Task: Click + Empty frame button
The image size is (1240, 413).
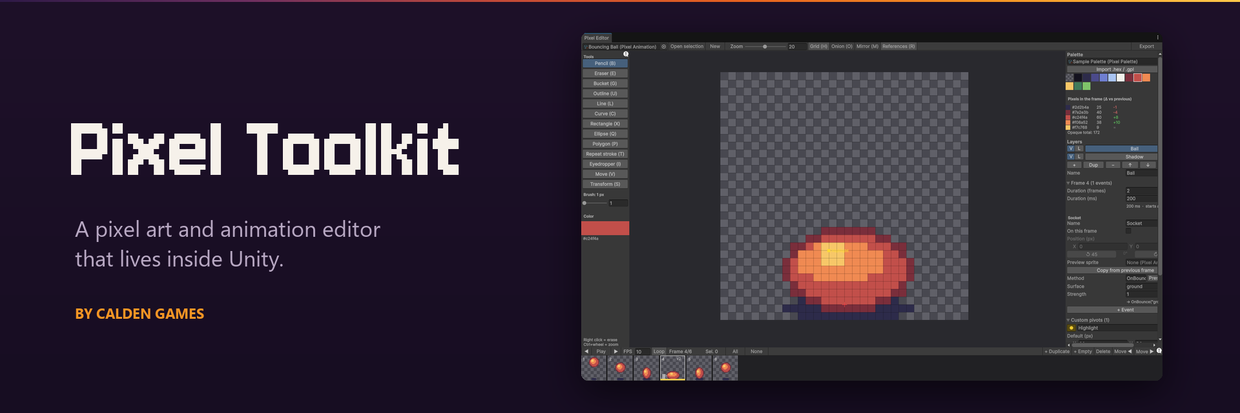Action: tap(1083, 352)
